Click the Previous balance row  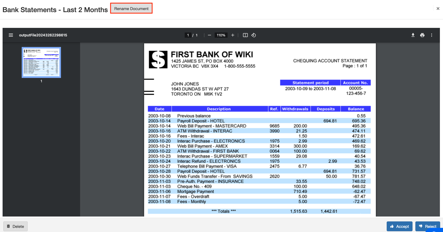pos(259,116)
